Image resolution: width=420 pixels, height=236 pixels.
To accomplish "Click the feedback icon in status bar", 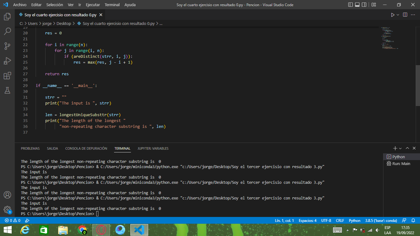I will (404, 220).
